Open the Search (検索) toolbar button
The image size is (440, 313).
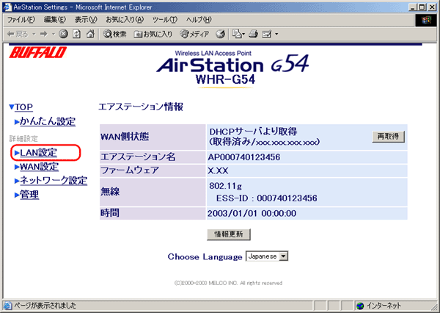115,35
